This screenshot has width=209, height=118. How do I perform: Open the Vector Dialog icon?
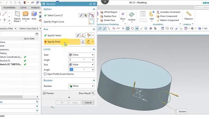[83, 35]
